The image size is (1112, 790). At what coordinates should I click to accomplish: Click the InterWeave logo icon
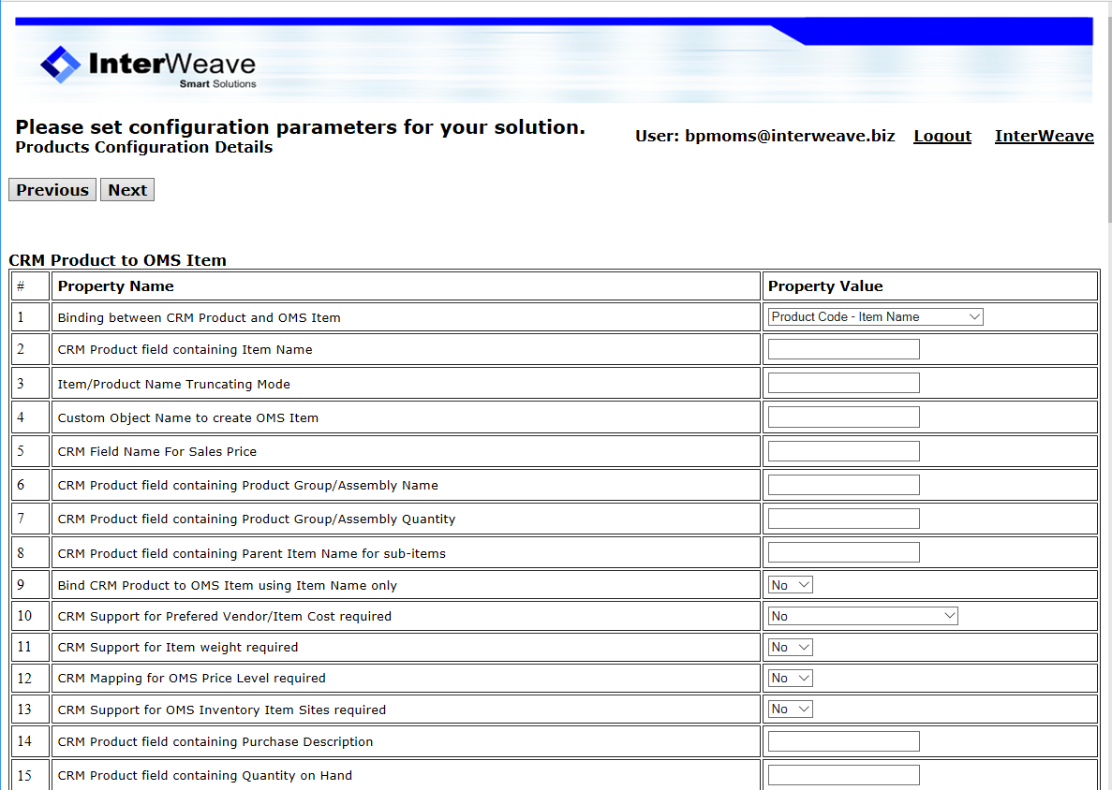(x=61, y=65)
